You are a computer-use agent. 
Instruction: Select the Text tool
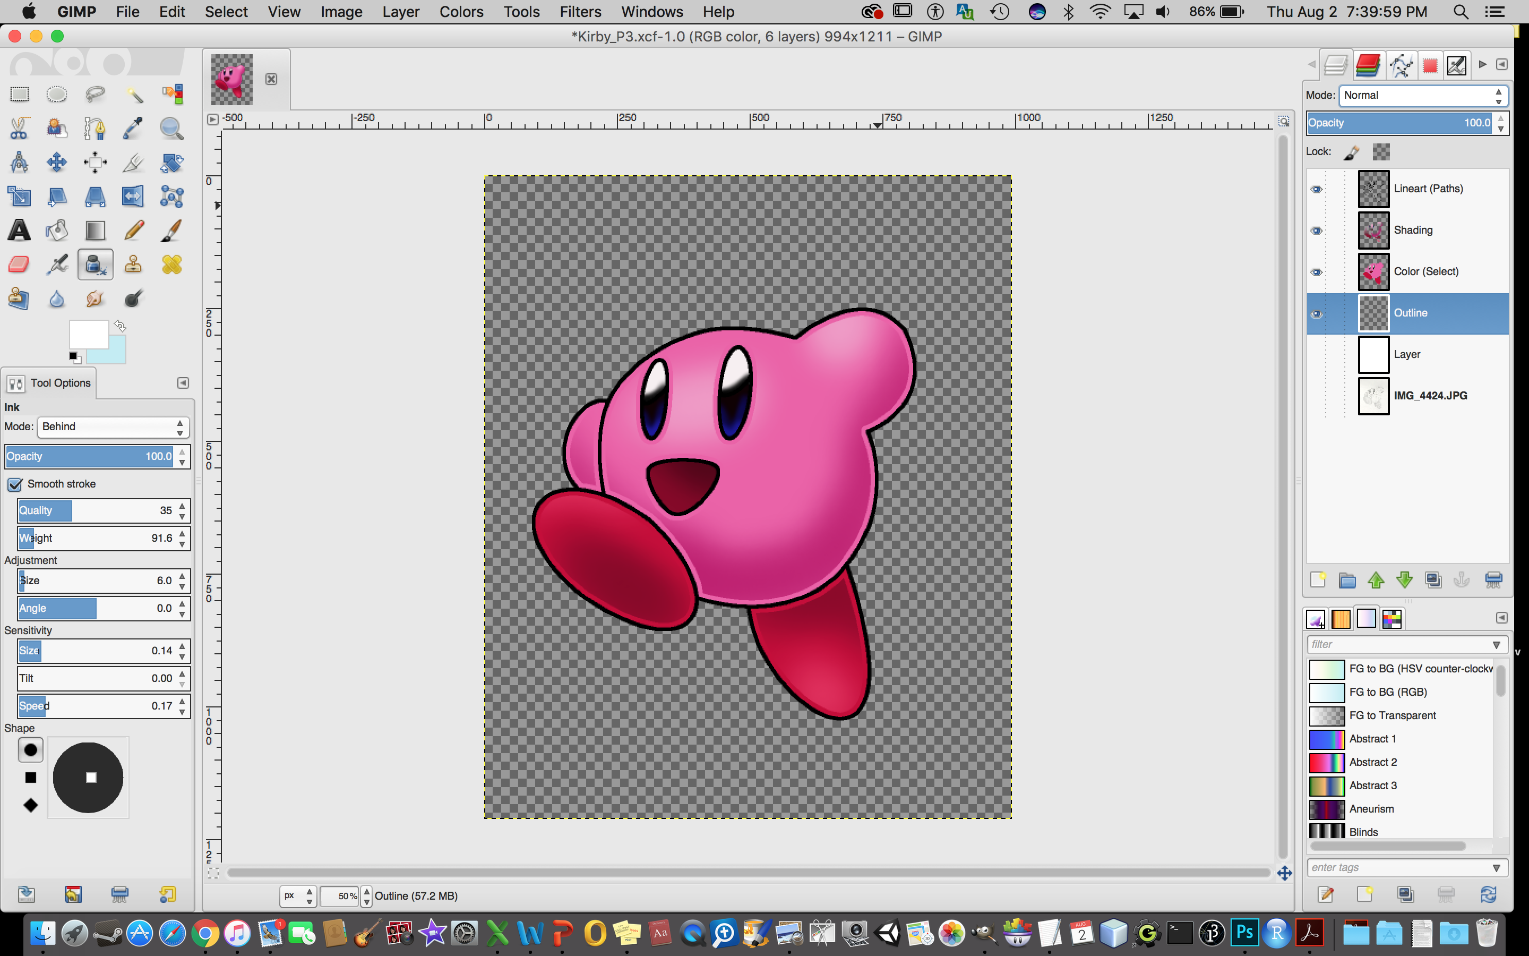click(19, 230)
